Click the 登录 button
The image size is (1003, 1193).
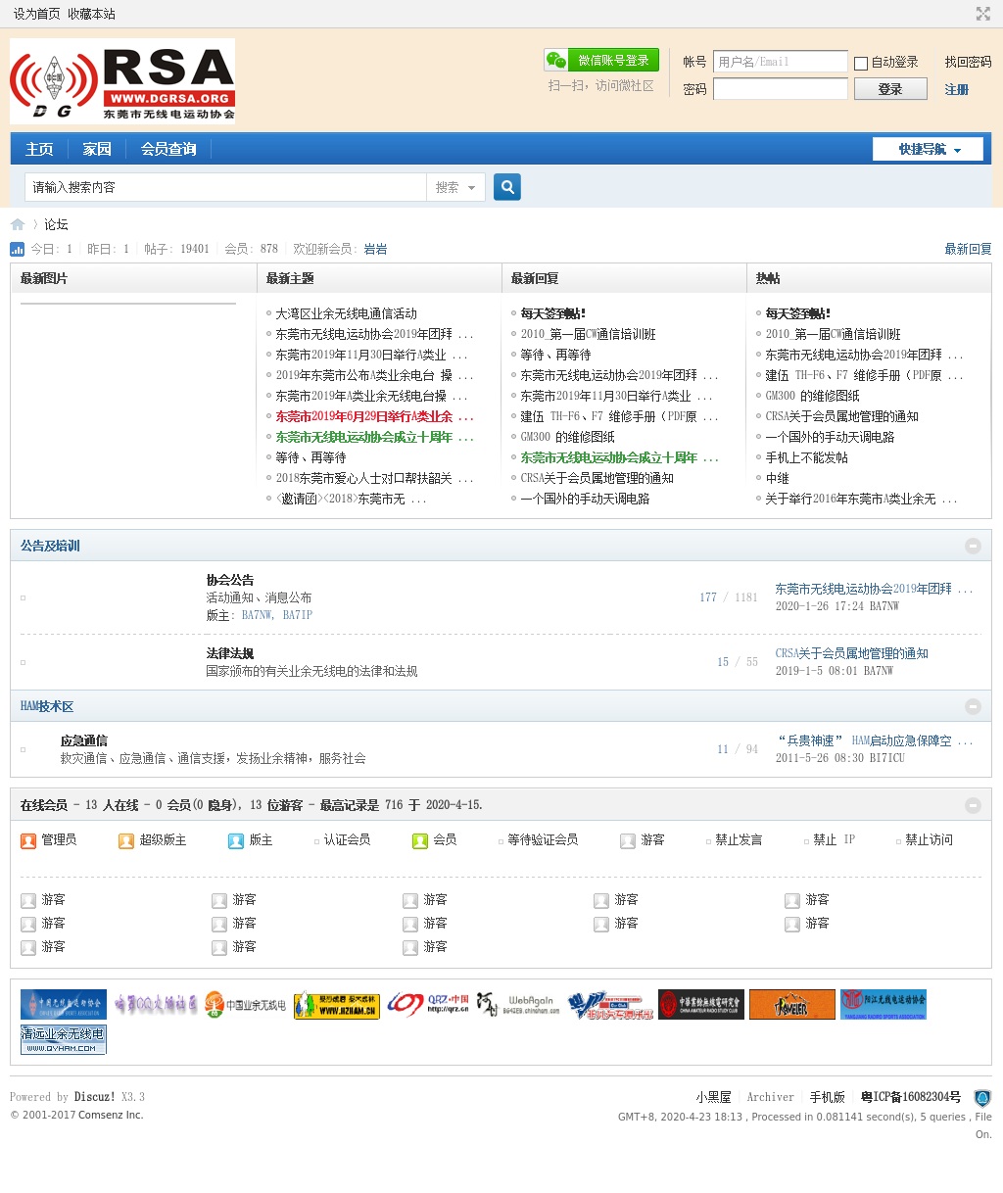point(890,89)
